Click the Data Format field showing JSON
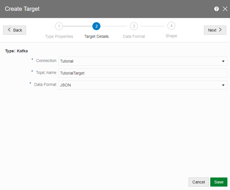 click(x=139, y=85)
